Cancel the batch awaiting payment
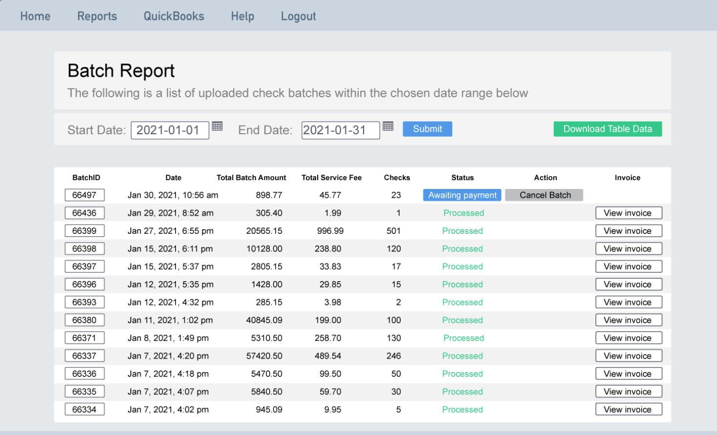Image resolution: width=717 pixels, height=435 pixels. pyautogui.click(x=543, y=194)
